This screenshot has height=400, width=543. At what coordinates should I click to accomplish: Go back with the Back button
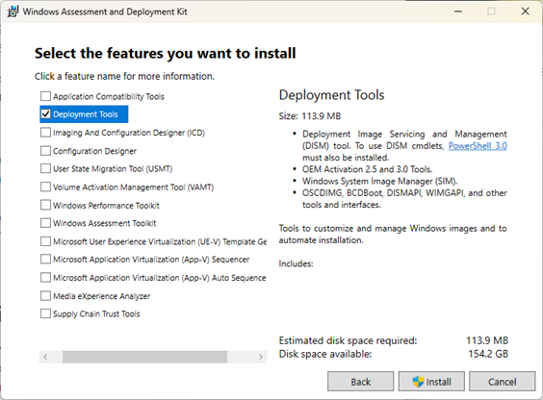click(x=360, y=382)
